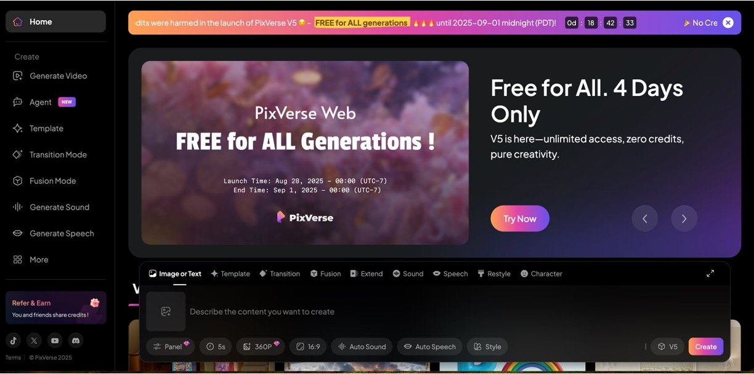
Task: Switch to the Transition tab
Action: click(280, 274)
